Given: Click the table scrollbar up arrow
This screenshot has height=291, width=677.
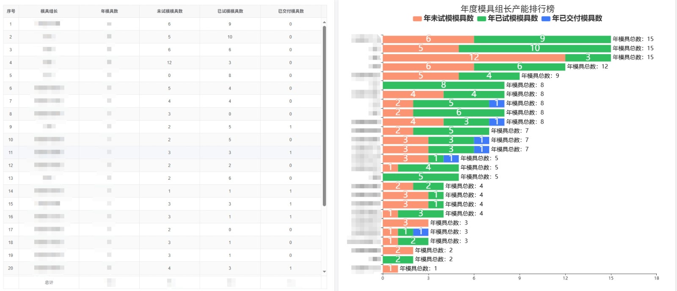Looking at the screenshot, I should click(324, 22).
